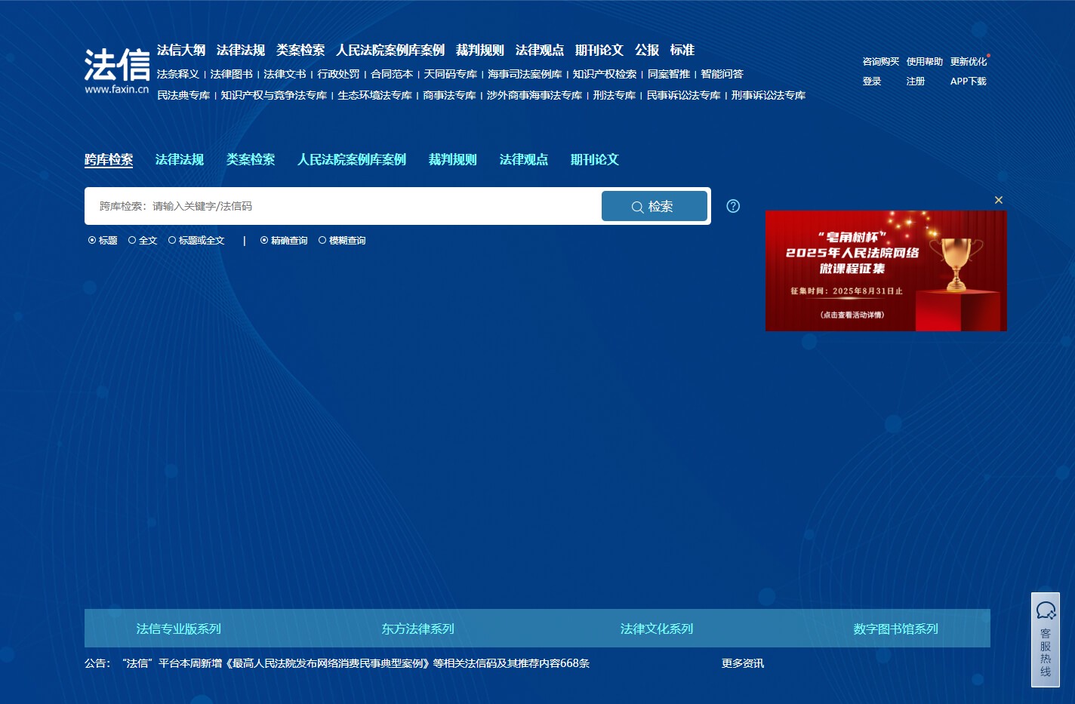This screenshot has height=704, width=1075.
Task: Switch to the 期刊论文 search tab
Action: (595, 159)
